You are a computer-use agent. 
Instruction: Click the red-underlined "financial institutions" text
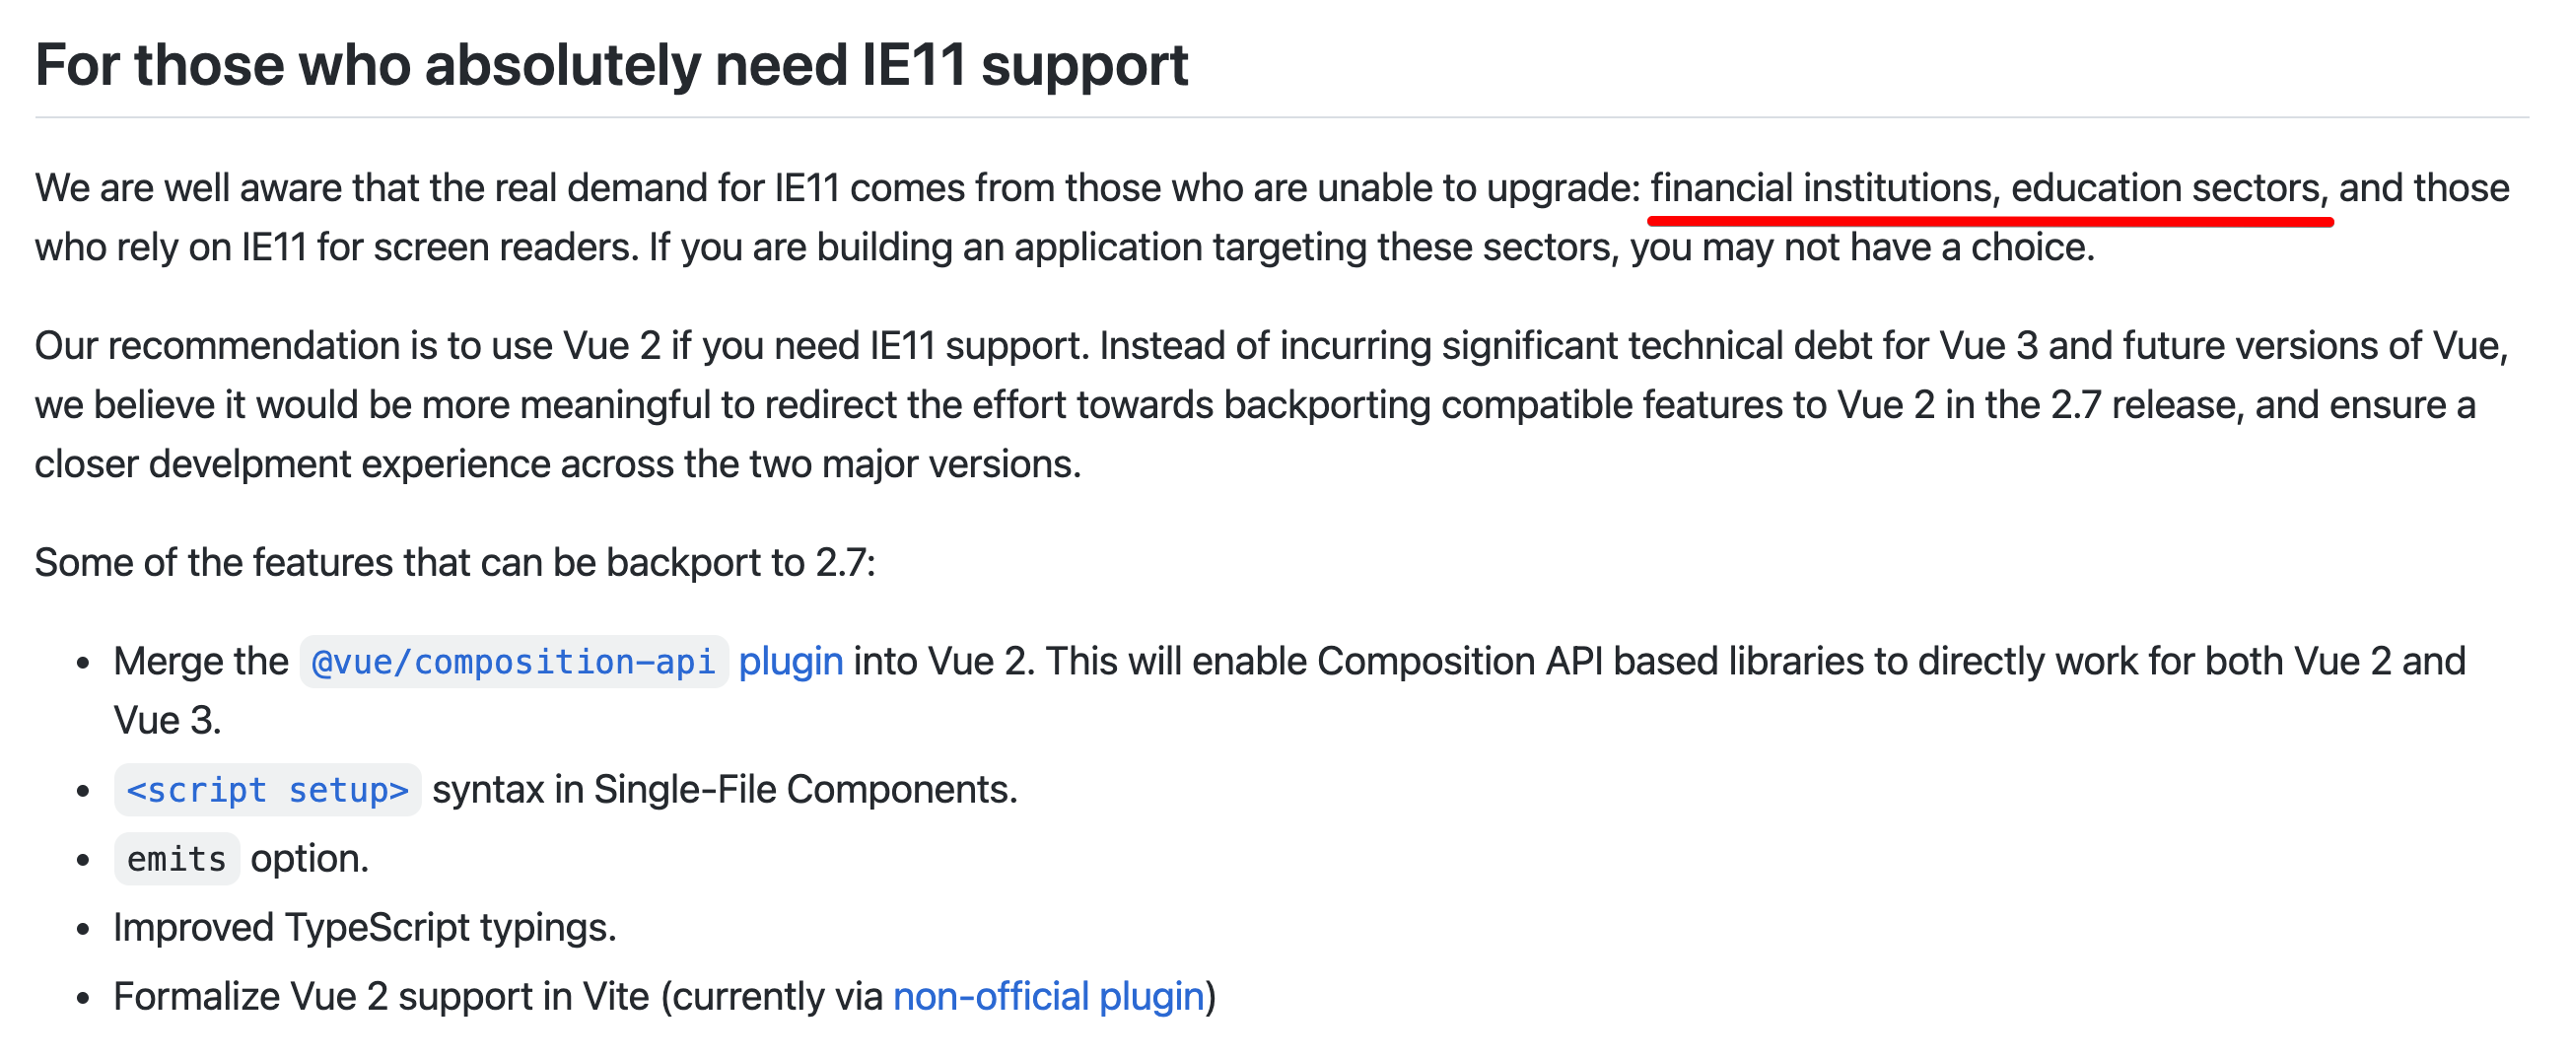[1821, 188]
